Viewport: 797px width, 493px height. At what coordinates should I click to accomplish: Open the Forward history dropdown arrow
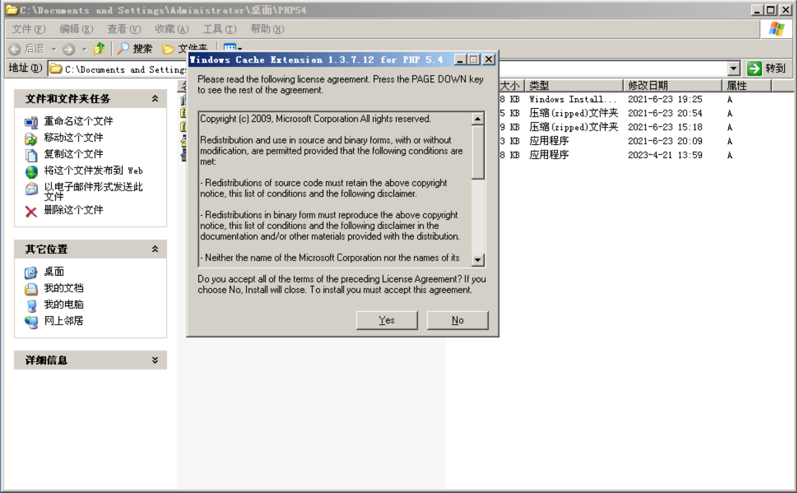tap(84, 49)
